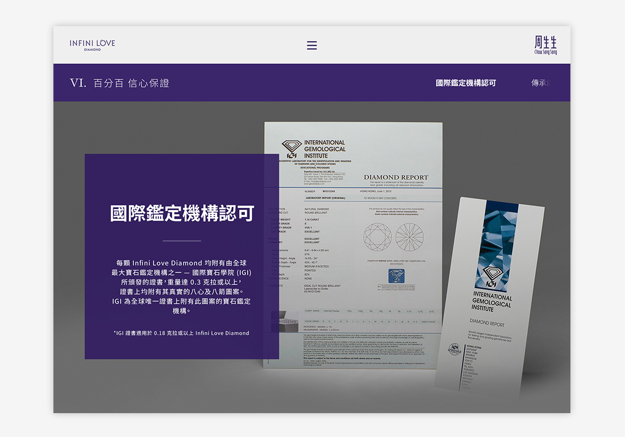The width and height of the screenshot is (625, 437).
Task: Select the partially visible 傳承 tab
Action: 540,83
